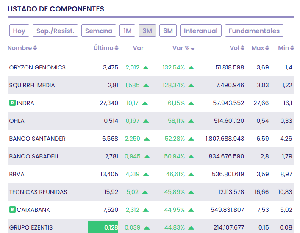Show the Interanual view
This screenshot has width=300, height=233.
201,31
